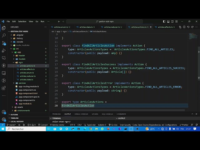Open the Extensions view
The image size is (200, 150).
tap(4, 88)
